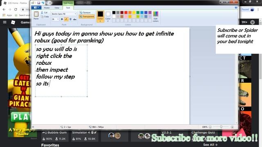Open the Games link in Roblox navigation

point(25,22)
